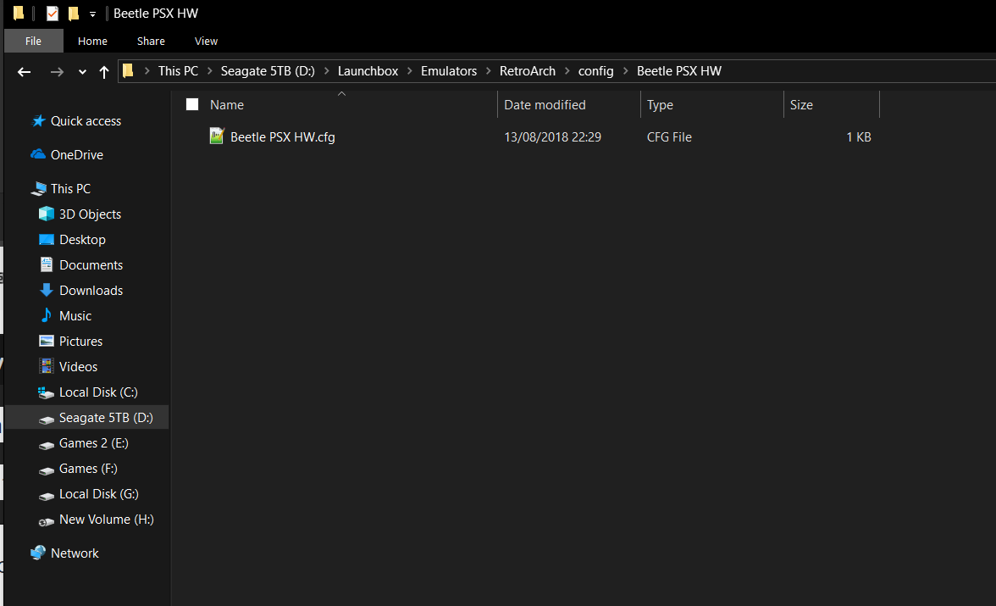Open Downloads folder in sidebar

tap(91, 291)
